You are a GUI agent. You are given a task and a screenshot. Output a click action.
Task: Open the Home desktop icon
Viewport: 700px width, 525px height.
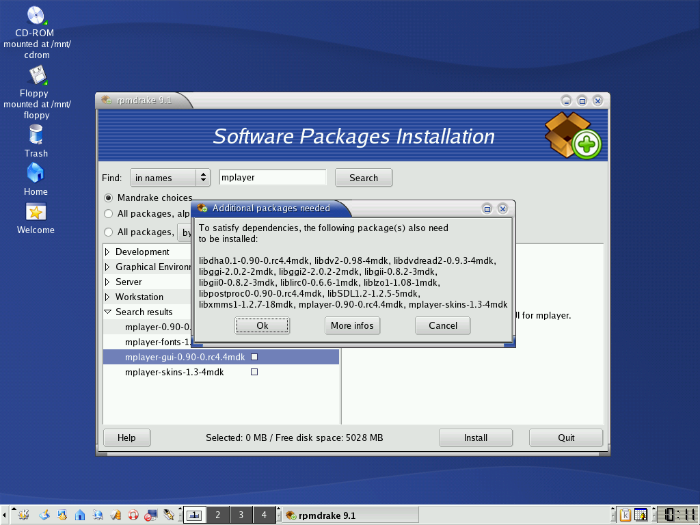[x=36, y=173]
